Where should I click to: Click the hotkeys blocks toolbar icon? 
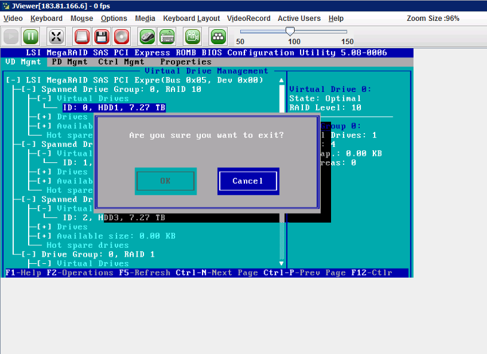coord(218,37)
